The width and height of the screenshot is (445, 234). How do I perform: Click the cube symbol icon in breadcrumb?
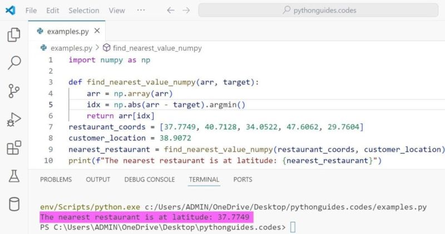(x=106, y=48)
